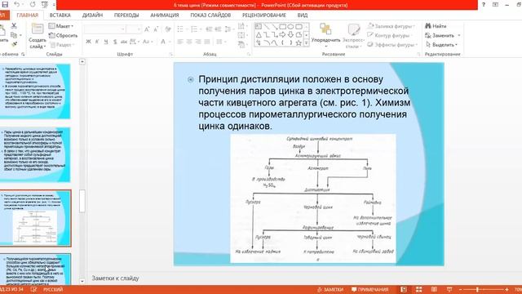Select the right arrow shape in gallery
Screen dimensions: 522x294
tap(283, 34)
